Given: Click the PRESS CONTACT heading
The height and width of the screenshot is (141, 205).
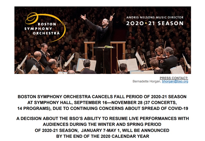Looking at the screenshot, I should click(174, 78).
